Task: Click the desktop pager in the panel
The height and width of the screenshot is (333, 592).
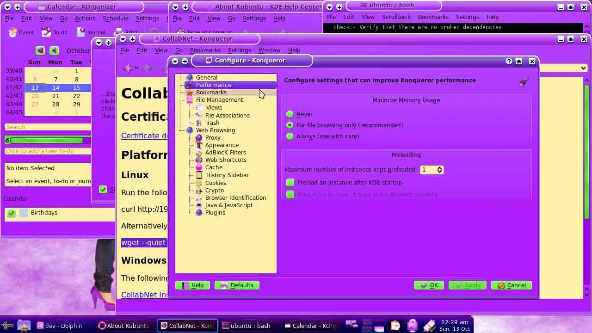Action: (374, 326)
